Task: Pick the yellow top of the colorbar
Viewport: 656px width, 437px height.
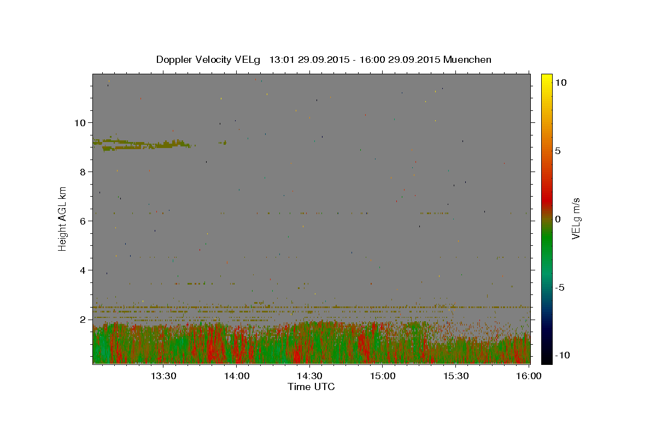Action: (x=546, y=79)
